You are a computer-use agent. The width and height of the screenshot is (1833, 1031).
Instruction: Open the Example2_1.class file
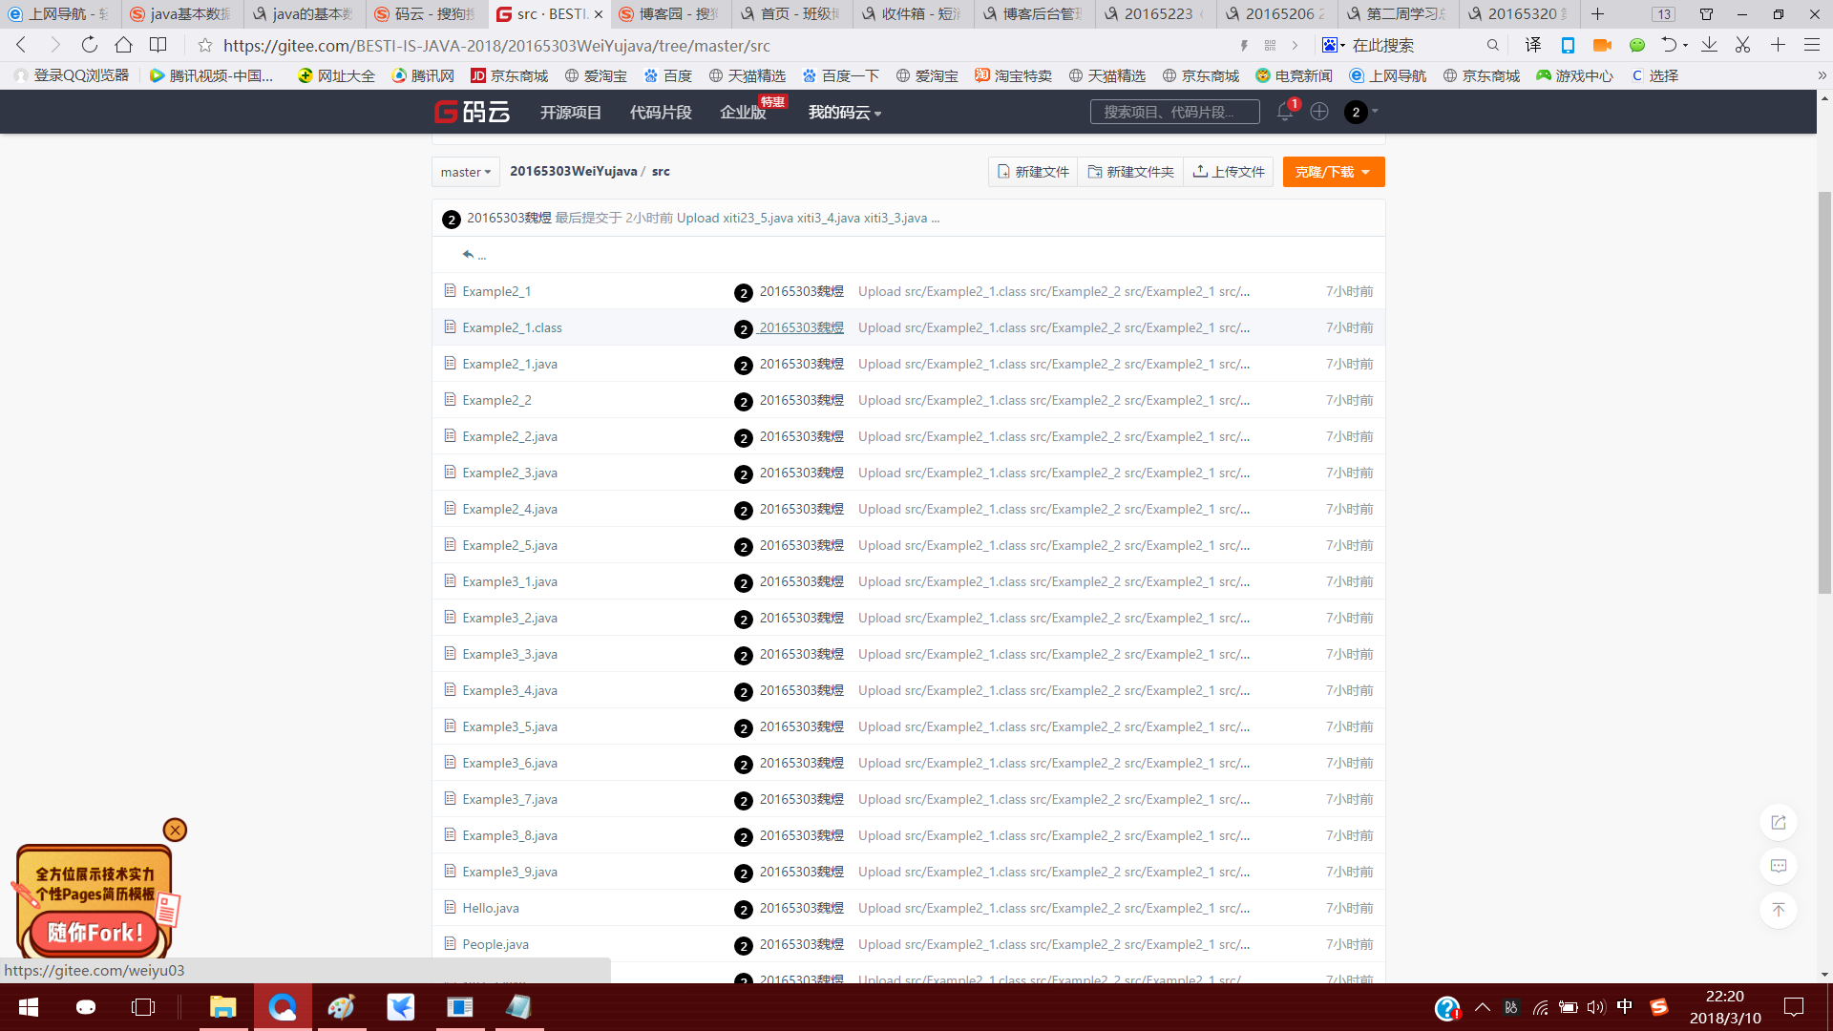coord(512,327)
